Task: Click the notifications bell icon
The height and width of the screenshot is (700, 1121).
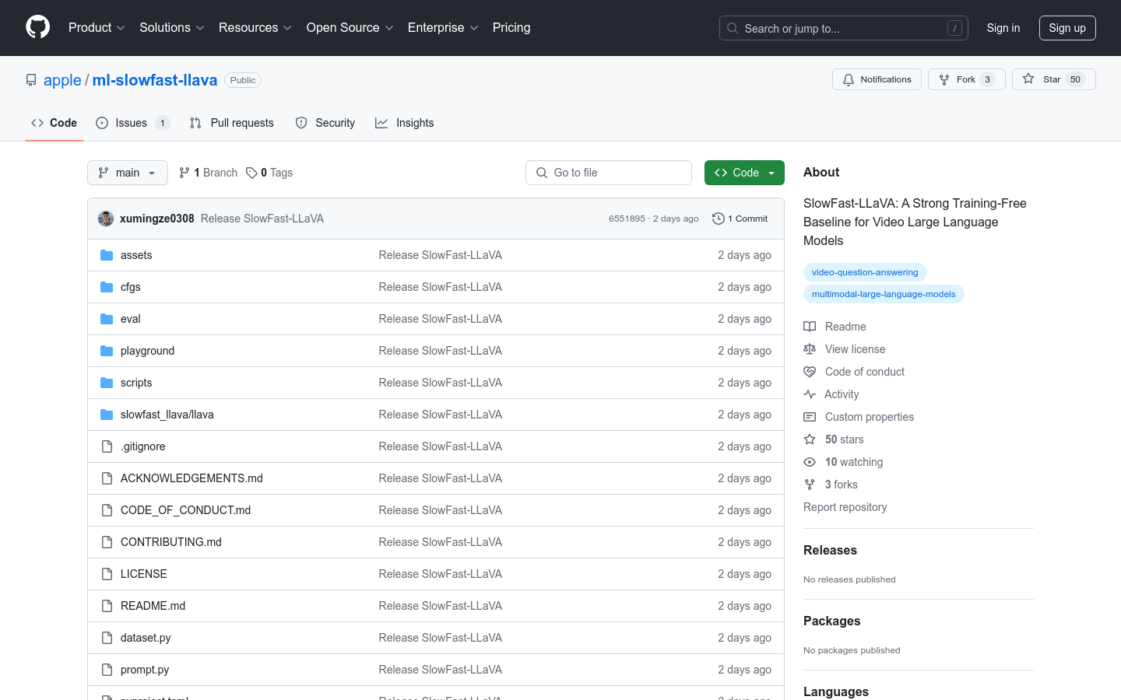Action: [849, 79]
